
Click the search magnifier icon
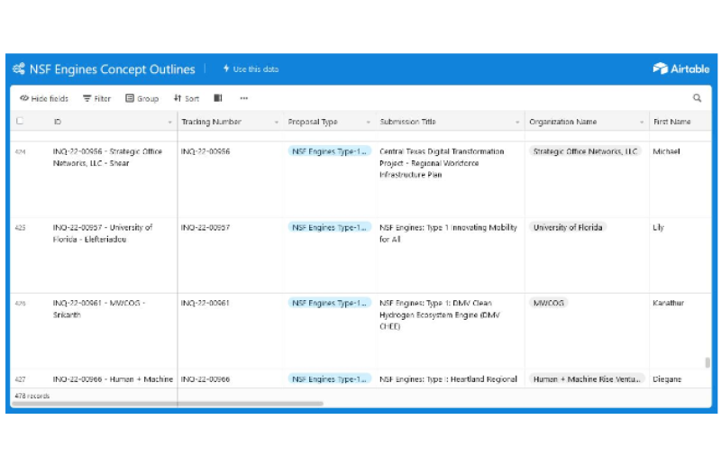click(x=697, y=98)
